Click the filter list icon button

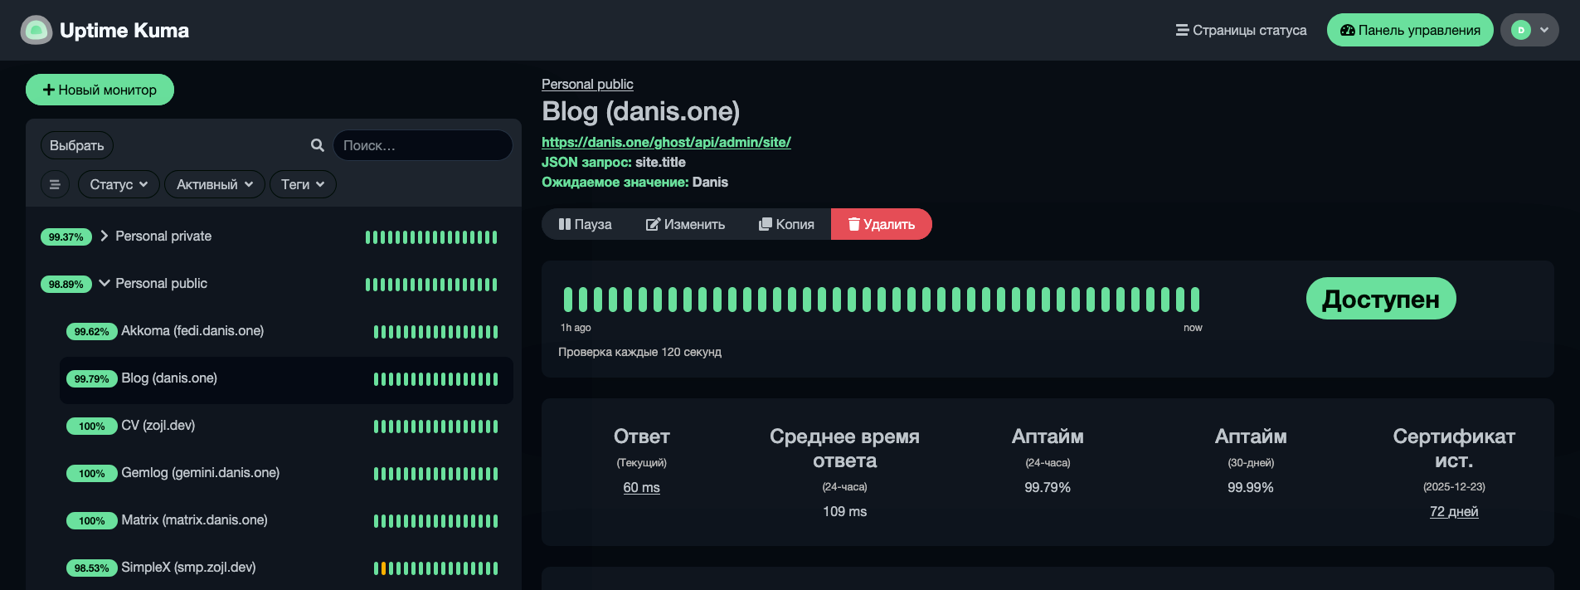[55, 184]
